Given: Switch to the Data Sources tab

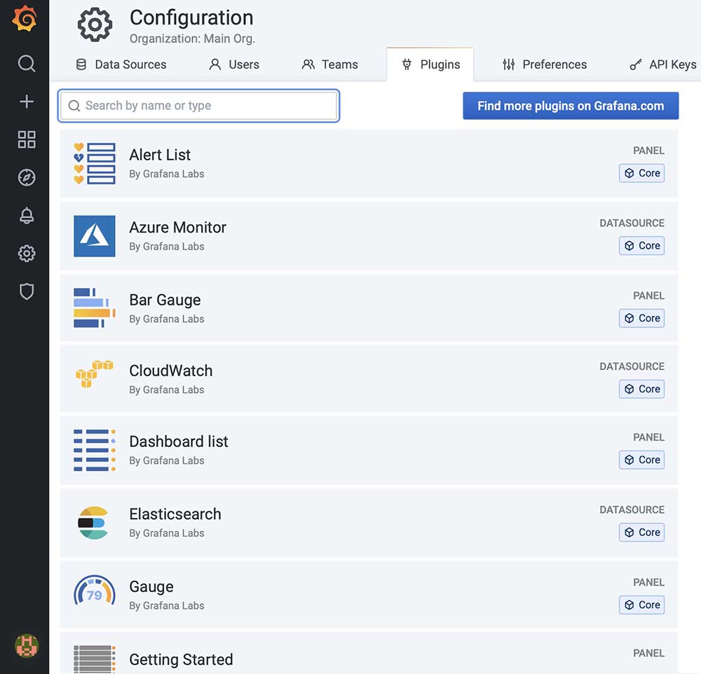Looking at the screenshot, I should (x=121, y=64).
